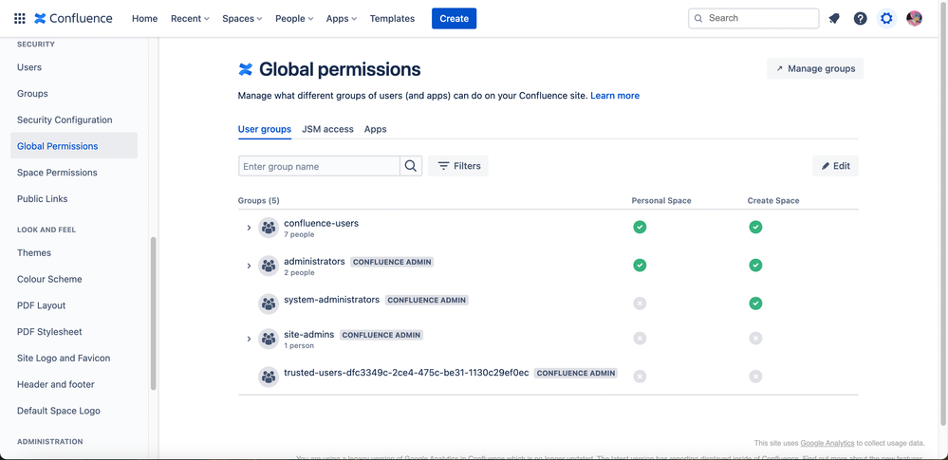Click the Manage groups button
The width and height of the screenshot is (948, 460).
(x=815, y=68)
